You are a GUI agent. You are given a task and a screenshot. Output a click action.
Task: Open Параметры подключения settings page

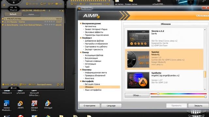[x=97, y=35]
